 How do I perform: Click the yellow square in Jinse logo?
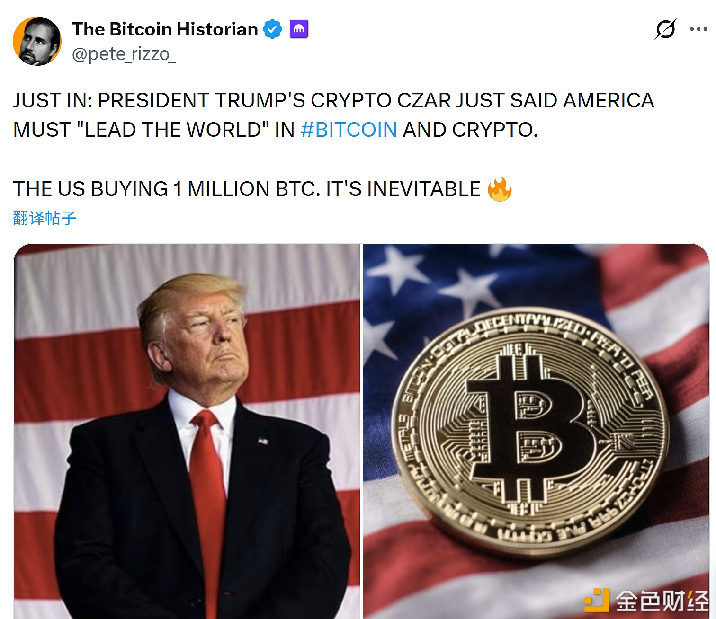coord(597,600)
